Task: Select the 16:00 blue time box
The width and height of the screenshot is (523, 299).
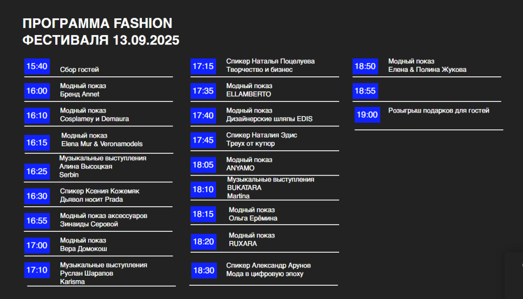Action: [37, 91]
